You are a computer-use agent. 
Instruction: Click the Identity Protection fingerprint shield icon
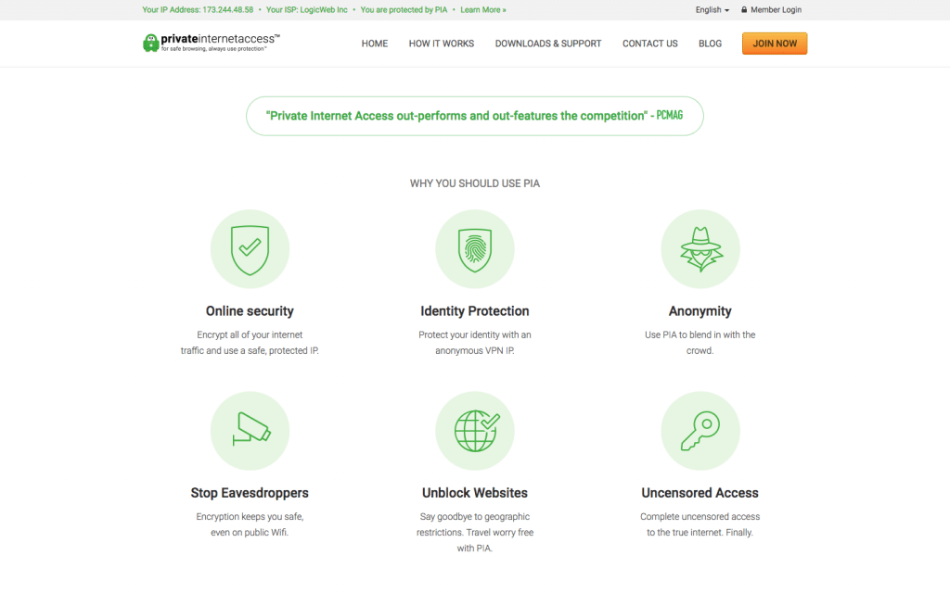pos(475,249)
